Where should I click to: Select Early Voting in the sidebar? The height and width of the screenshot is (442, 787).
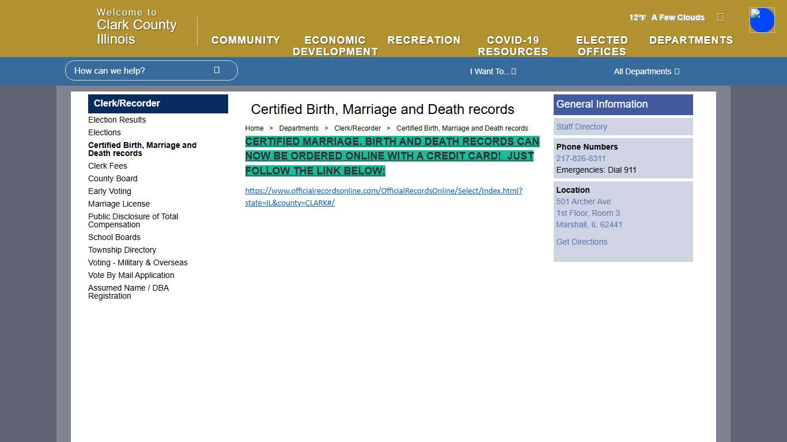pos(109,191)
